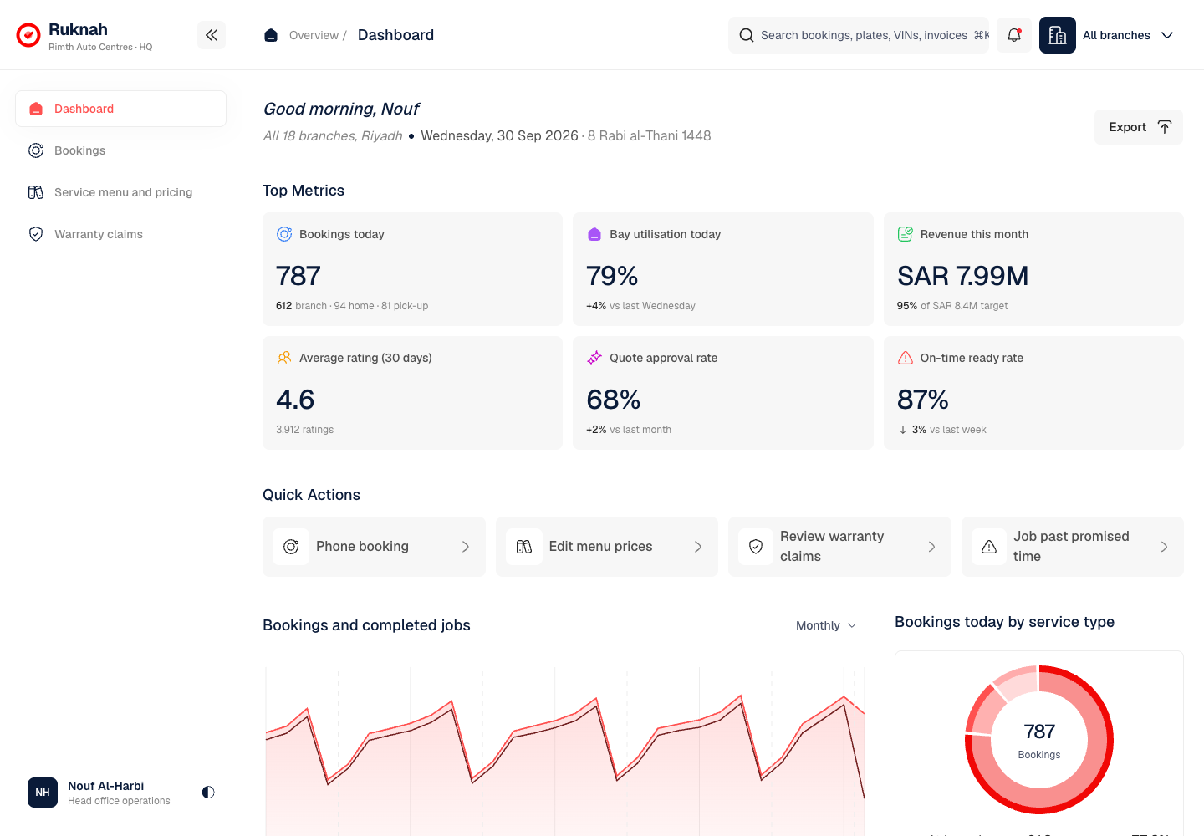This screenshot has height=836, width=1204.
Task: Click the Phone booking chevron arrow
Action: click(x=466, y=547)
